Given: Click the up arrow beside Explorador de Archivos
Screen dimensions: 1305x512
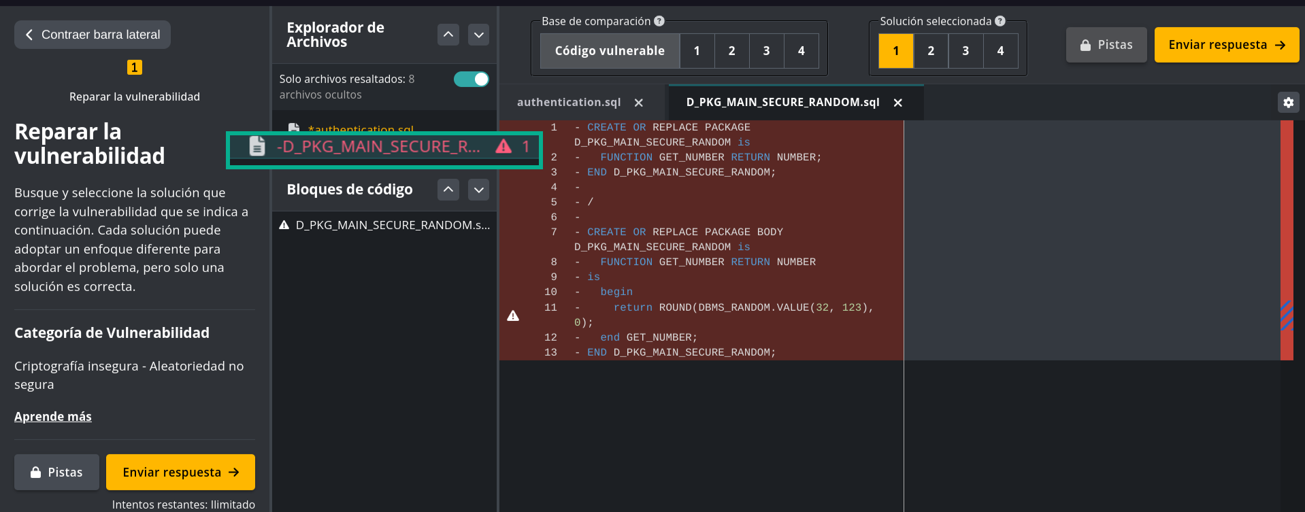Looking at the screenshot, I should click(448, 35).
